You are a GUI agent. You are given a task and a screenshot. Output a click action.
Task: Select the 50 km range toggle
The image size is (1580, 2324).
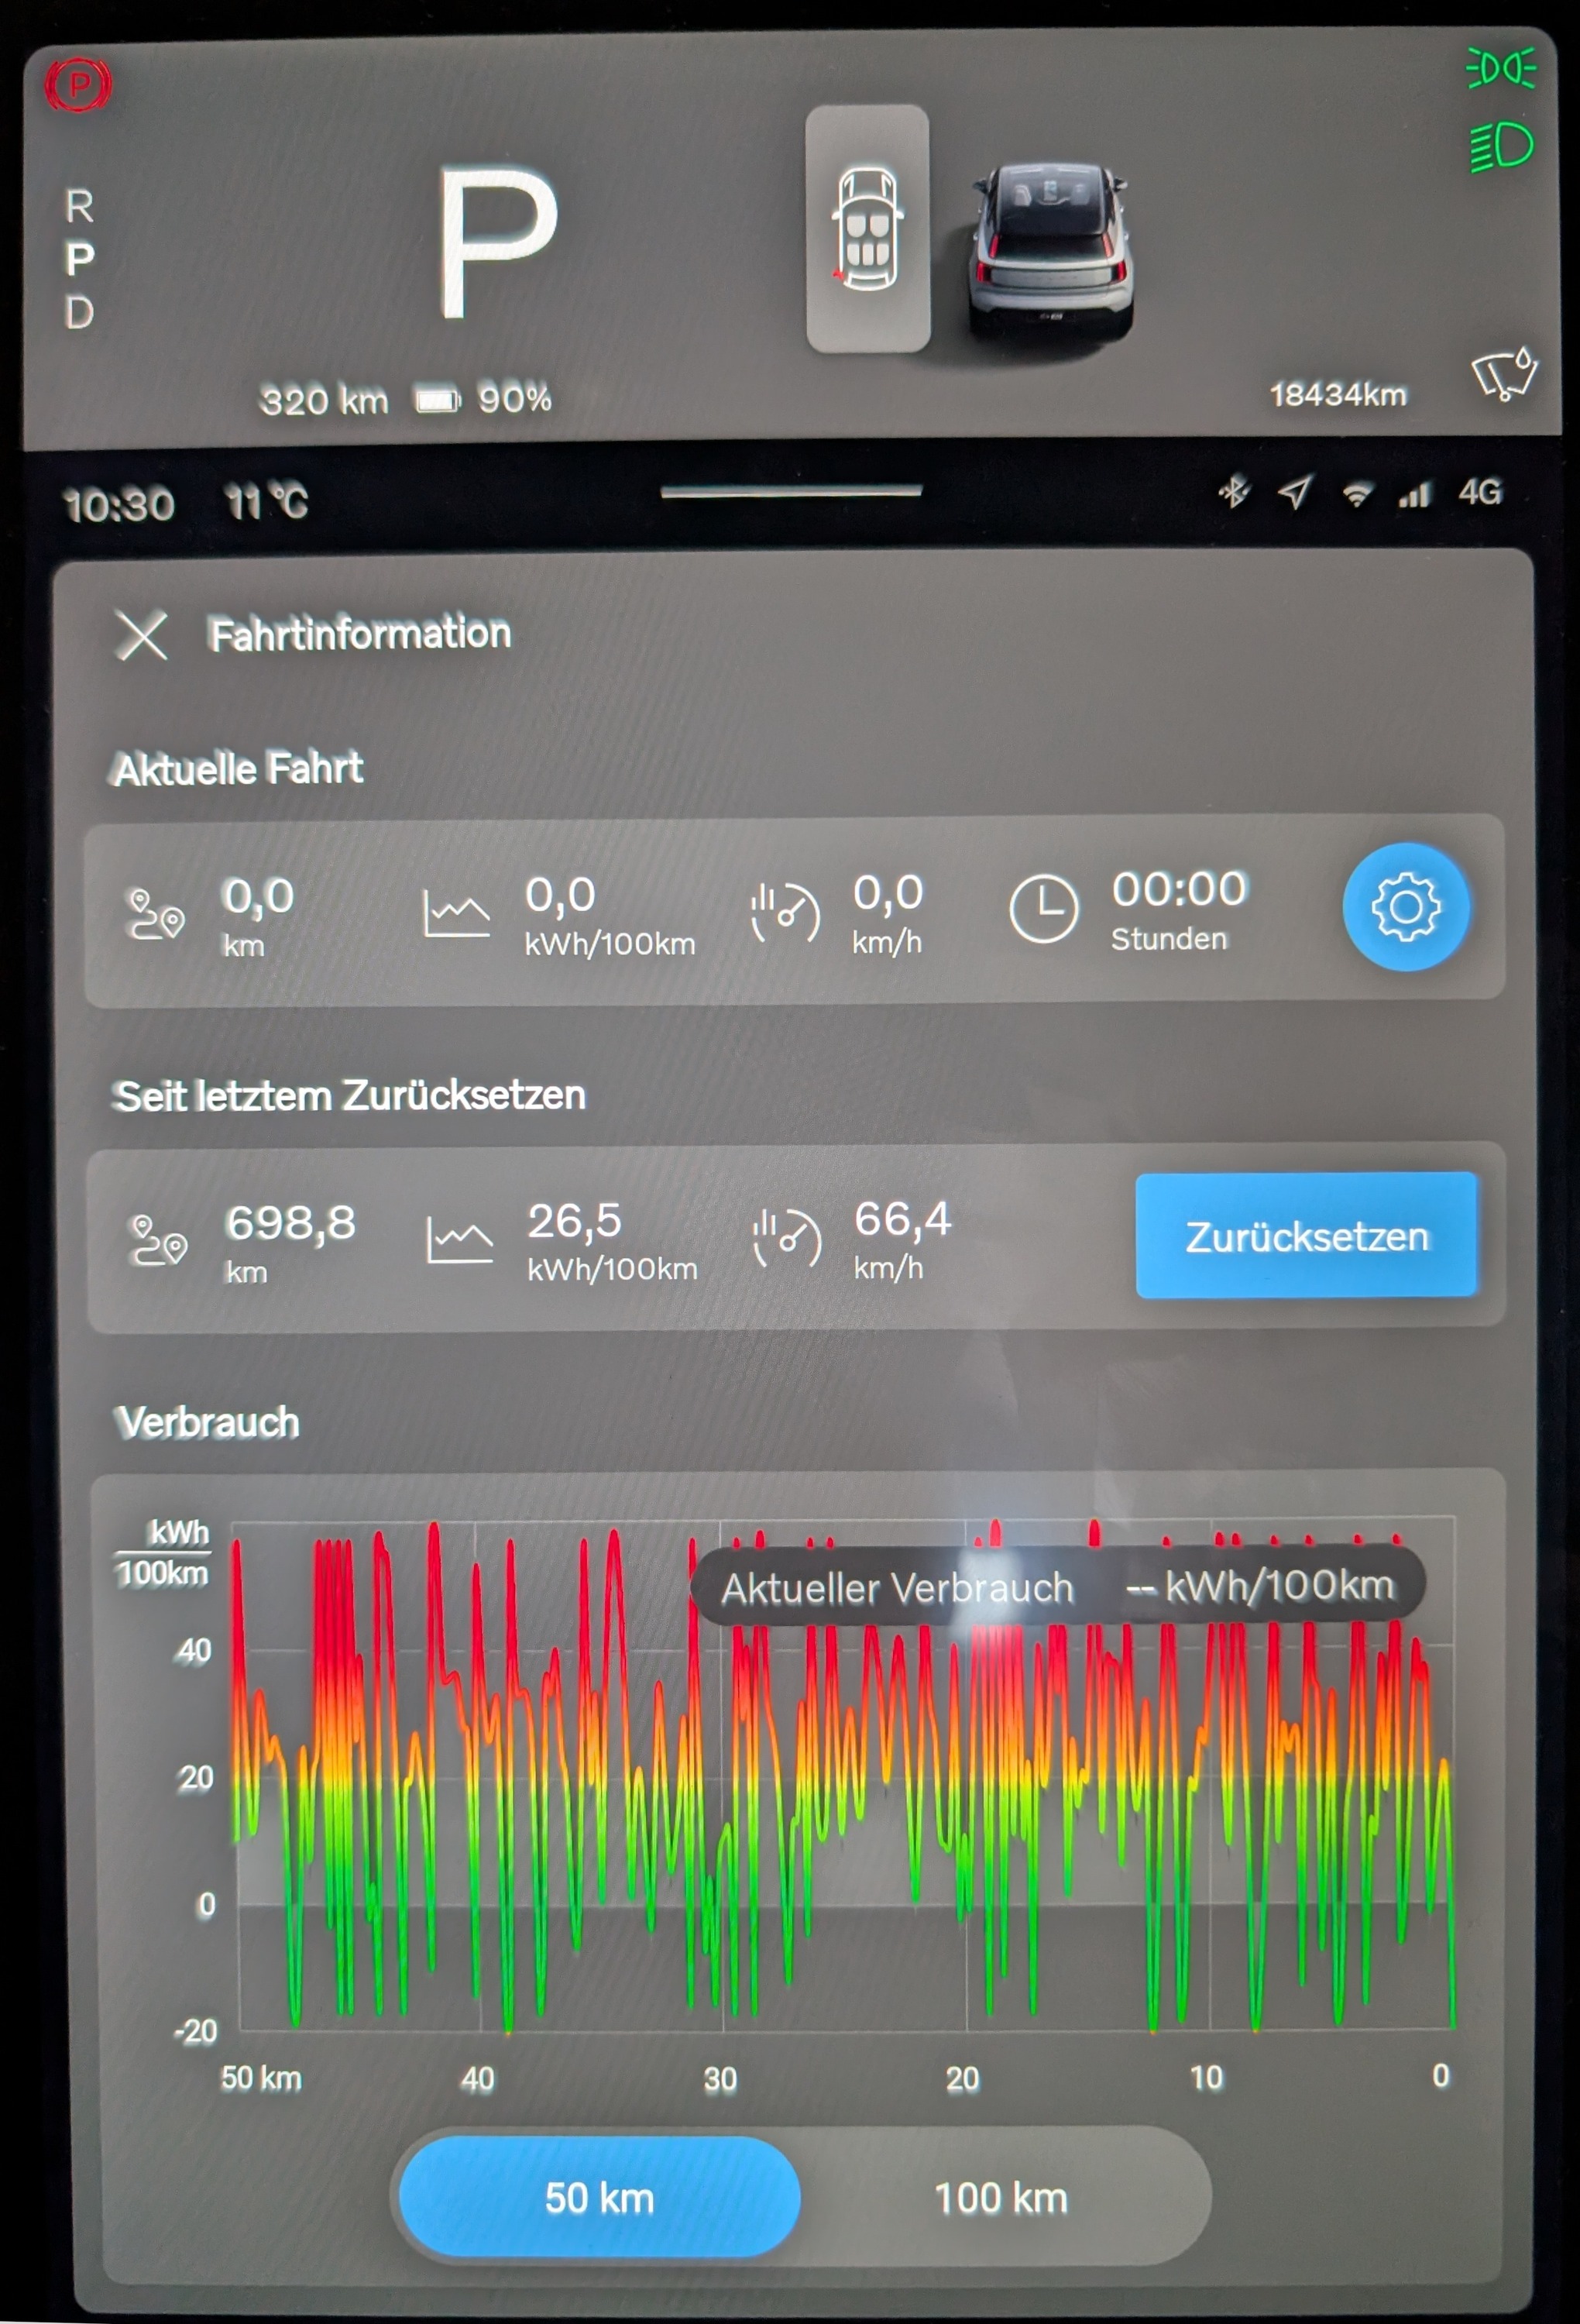[599, 2198]
